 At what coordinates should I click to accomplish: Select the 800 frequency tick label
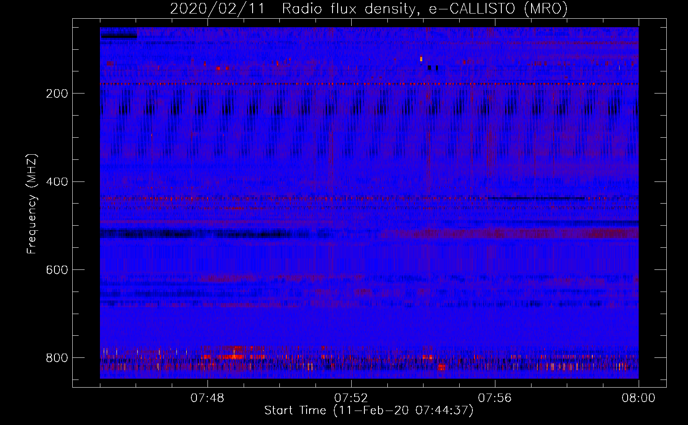(x=57, y=358)
